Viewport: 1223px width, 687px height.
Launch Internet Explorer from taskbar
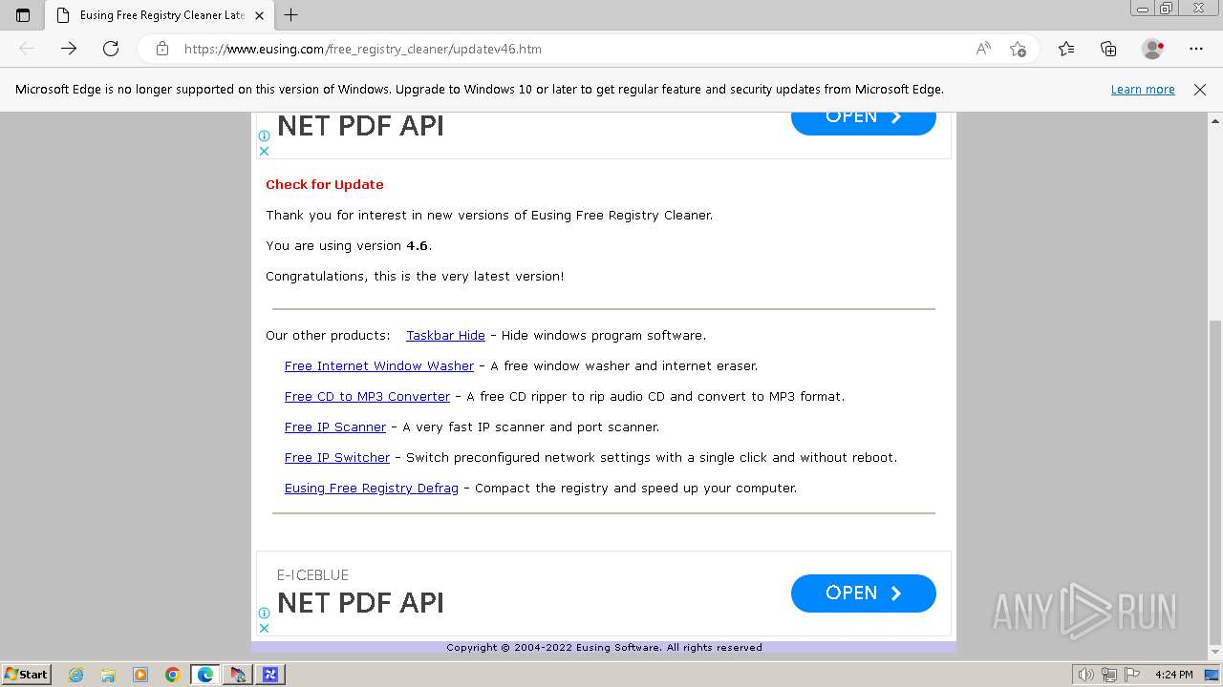click(76, 675)
